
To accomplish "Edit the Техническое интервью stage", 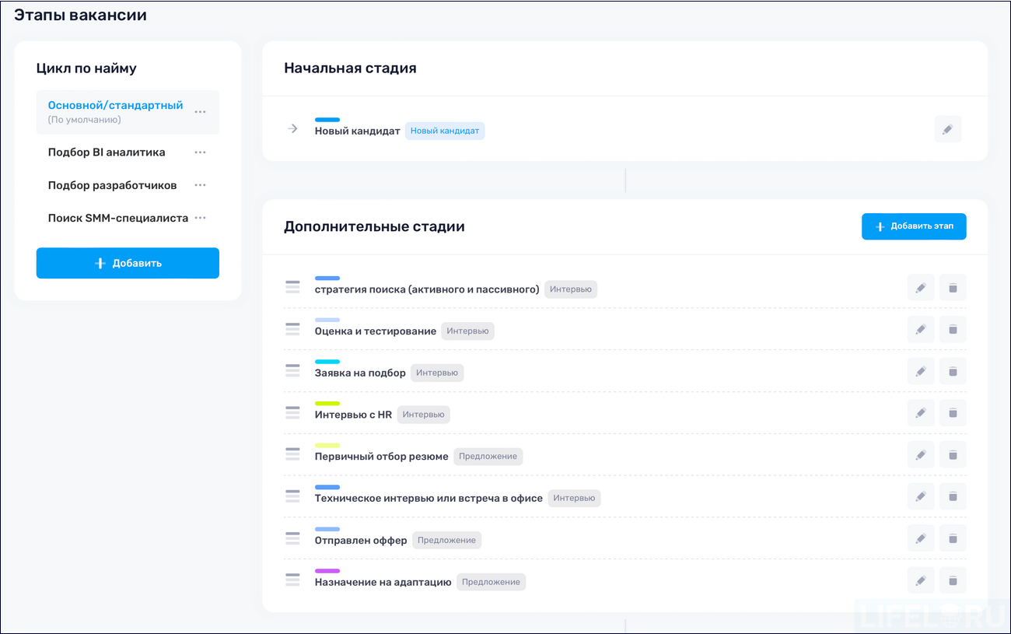I will (x=921, y=496).
